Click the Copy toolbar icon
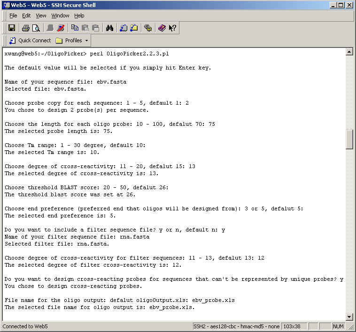 [x=75, y=28]
